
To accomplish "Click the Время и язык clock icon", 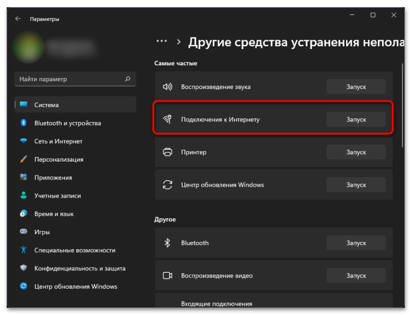I will [x=24, y=214].
